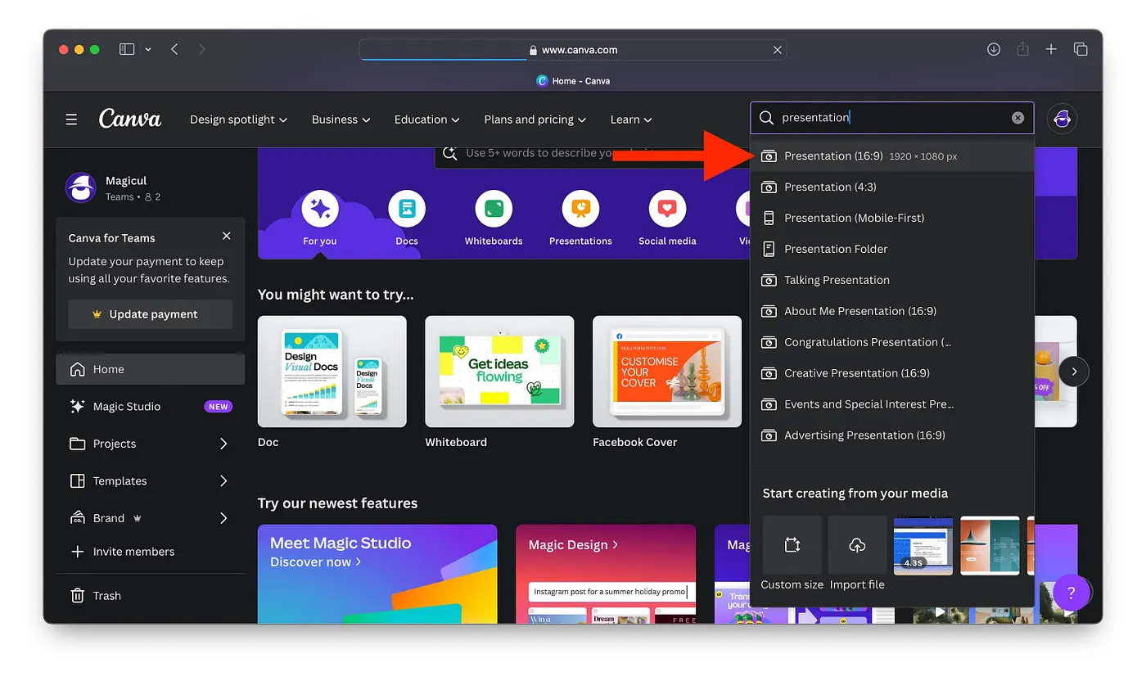Open the Education dropdown menu
1146x681 pixels.
point(427,120)
